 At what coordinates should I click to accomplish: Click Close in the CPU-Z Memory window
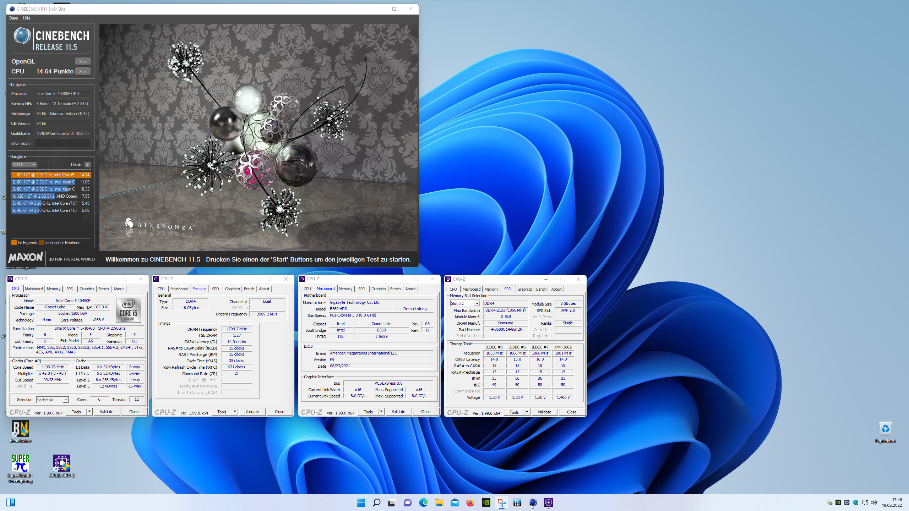tap(279, 412)
